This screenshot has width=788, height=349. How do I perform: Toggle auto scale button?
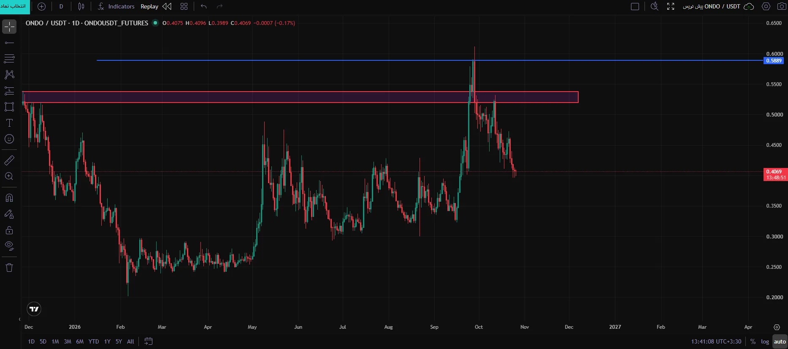pyautogui.click(x=780, y=341)
